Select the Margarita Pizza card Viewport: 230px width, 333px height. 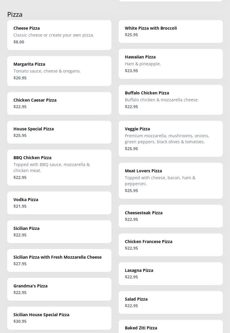point(59,71)
